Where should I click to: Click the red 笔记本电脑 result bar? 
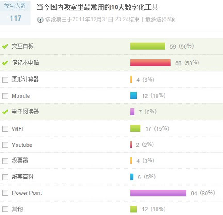(x=150, y=62)
